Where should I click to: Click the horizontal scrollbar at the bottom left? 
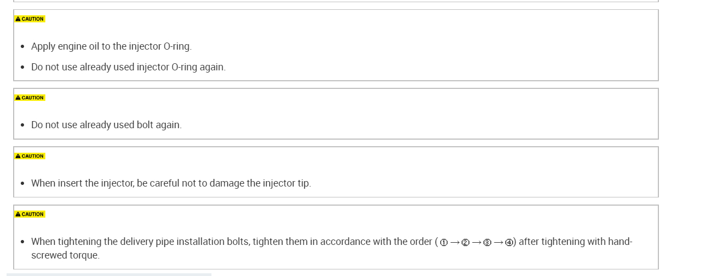[x=109, y=274]
